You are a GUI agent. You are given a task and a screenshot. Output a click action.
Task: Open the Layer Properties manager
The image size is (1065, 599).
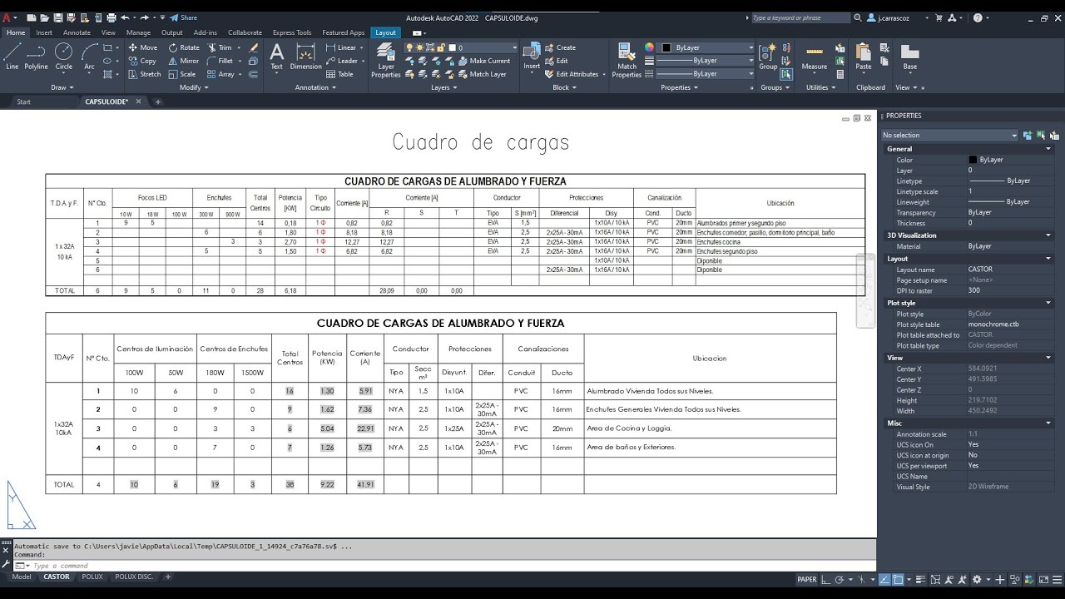coord(386,60)
